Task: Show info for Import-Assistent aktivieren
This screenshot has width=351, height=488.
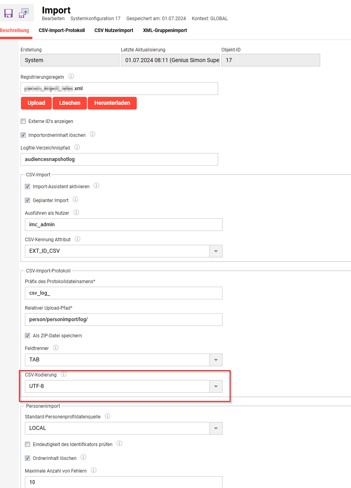Action: [x=96, y=185]
